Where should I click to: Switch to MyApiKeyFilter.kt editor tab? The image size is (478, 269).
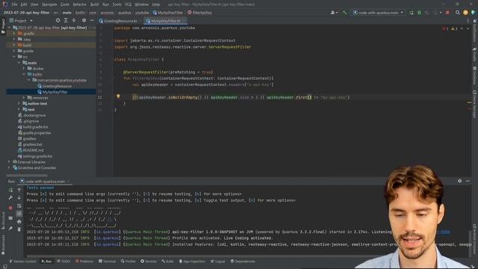coord(165,21)
